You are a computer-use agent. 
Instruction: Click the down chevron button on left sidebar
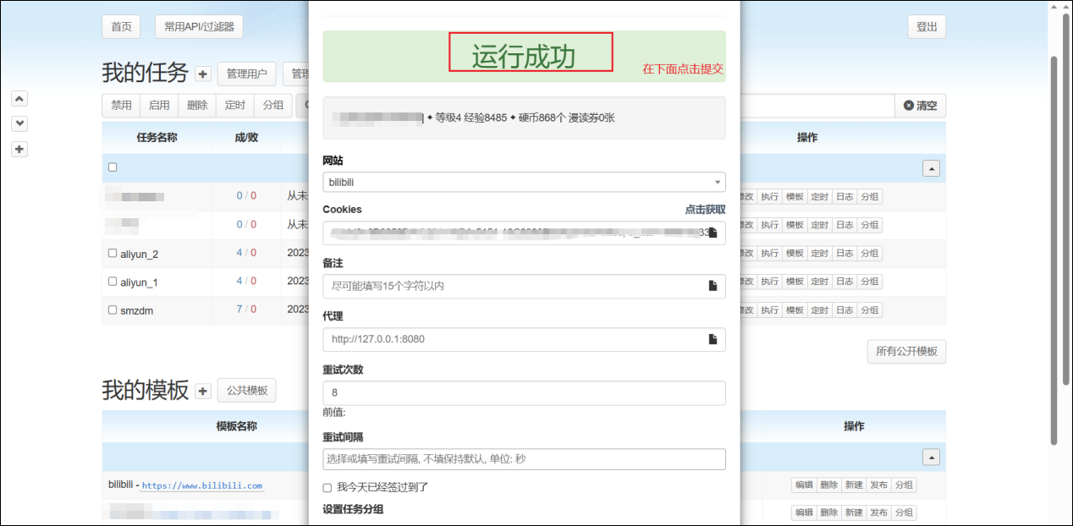pos(20,123)
